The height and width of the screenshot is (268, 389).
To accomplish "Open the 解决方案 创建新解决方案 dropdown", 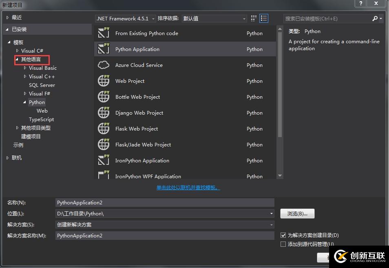I will 165,225.
